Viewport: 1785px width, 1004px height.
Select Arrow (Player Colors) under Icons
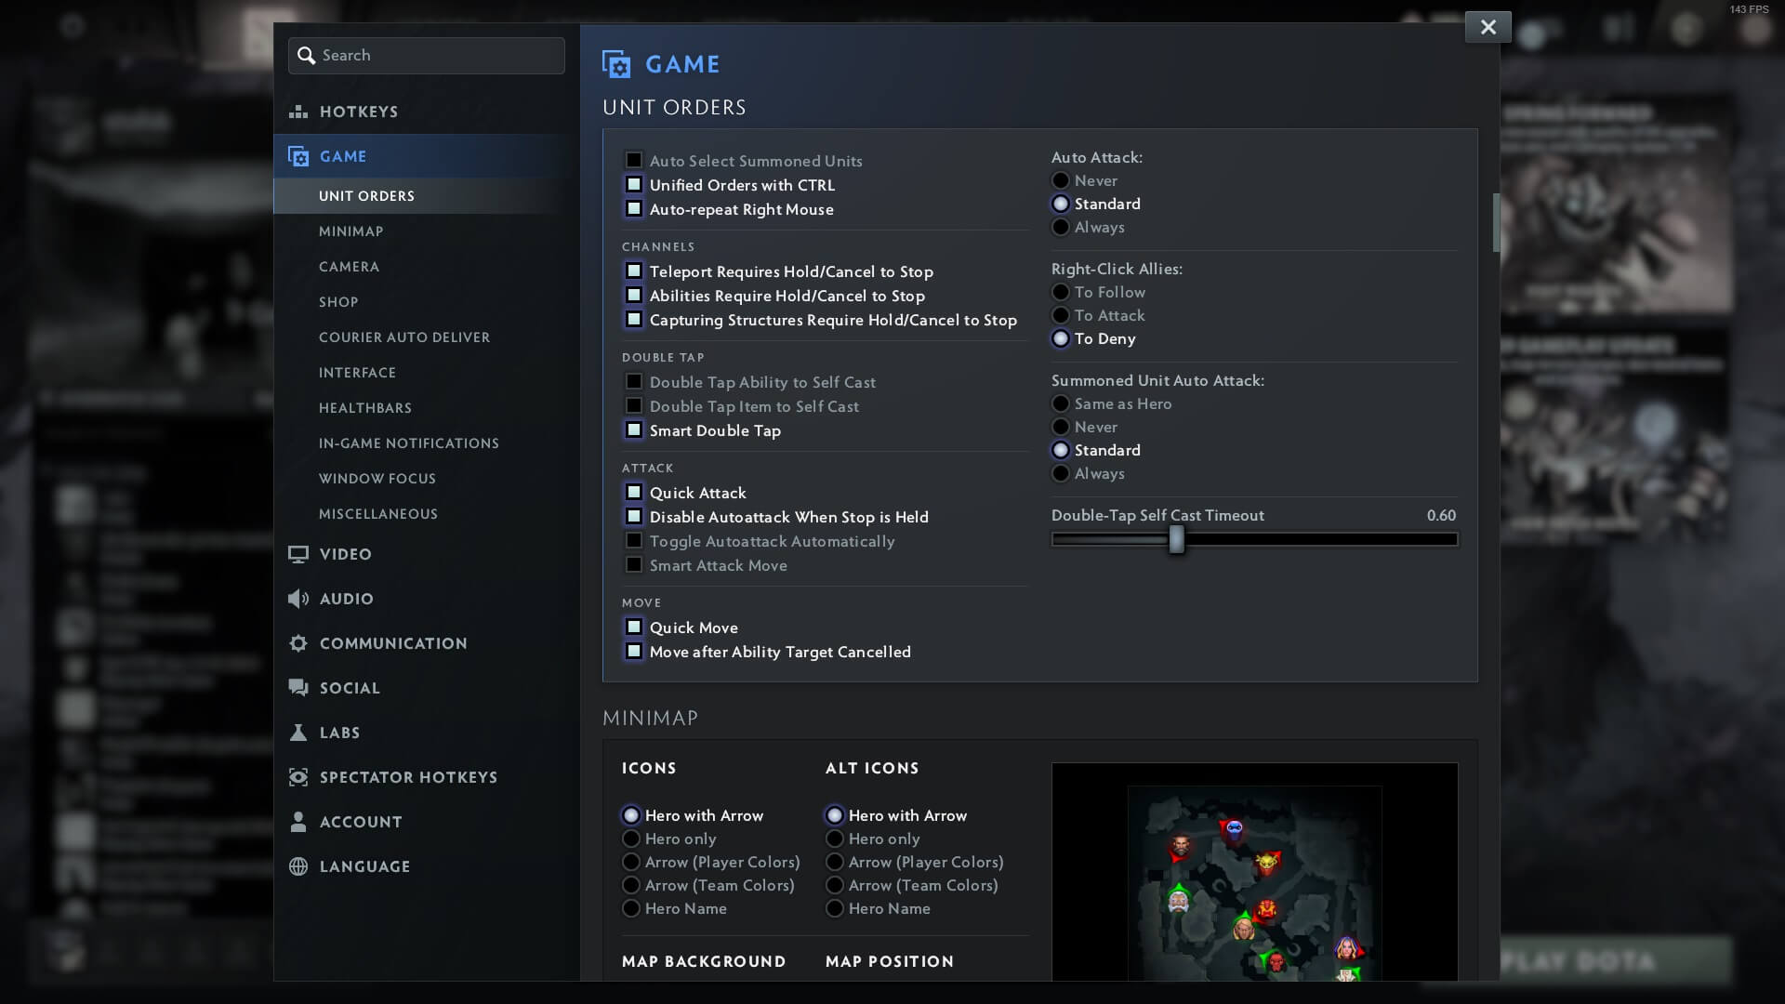tap(631, 862)
